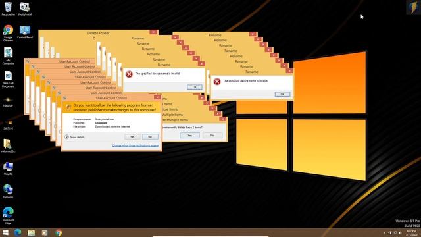
Task: Close the frontmost User Account Control window
Action: click(157, 97)
